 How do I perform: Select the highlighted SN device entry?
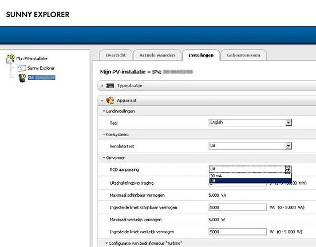tap(42, 78)
